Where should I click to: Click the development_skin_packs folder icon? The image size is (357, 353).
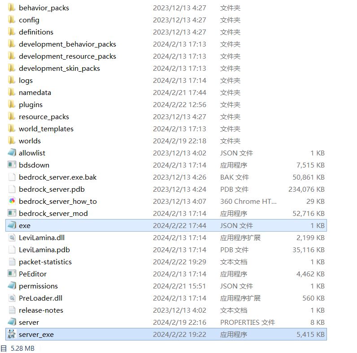point(12,68)
